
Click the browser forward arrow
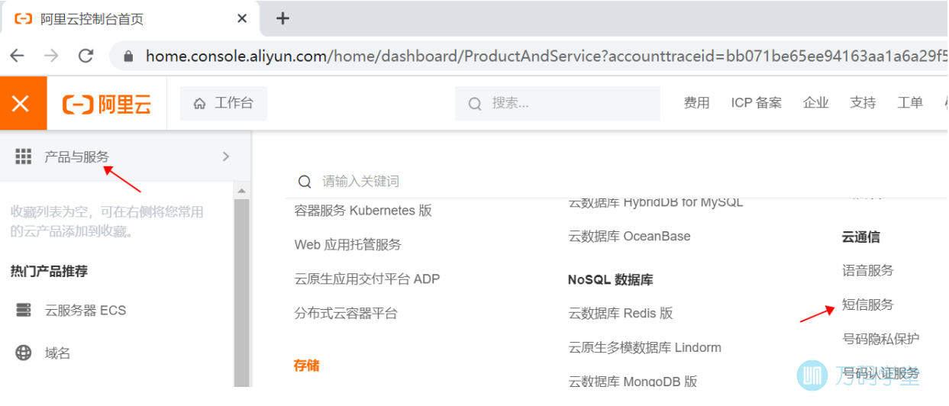pyautogui.click(x=51, y=56)
